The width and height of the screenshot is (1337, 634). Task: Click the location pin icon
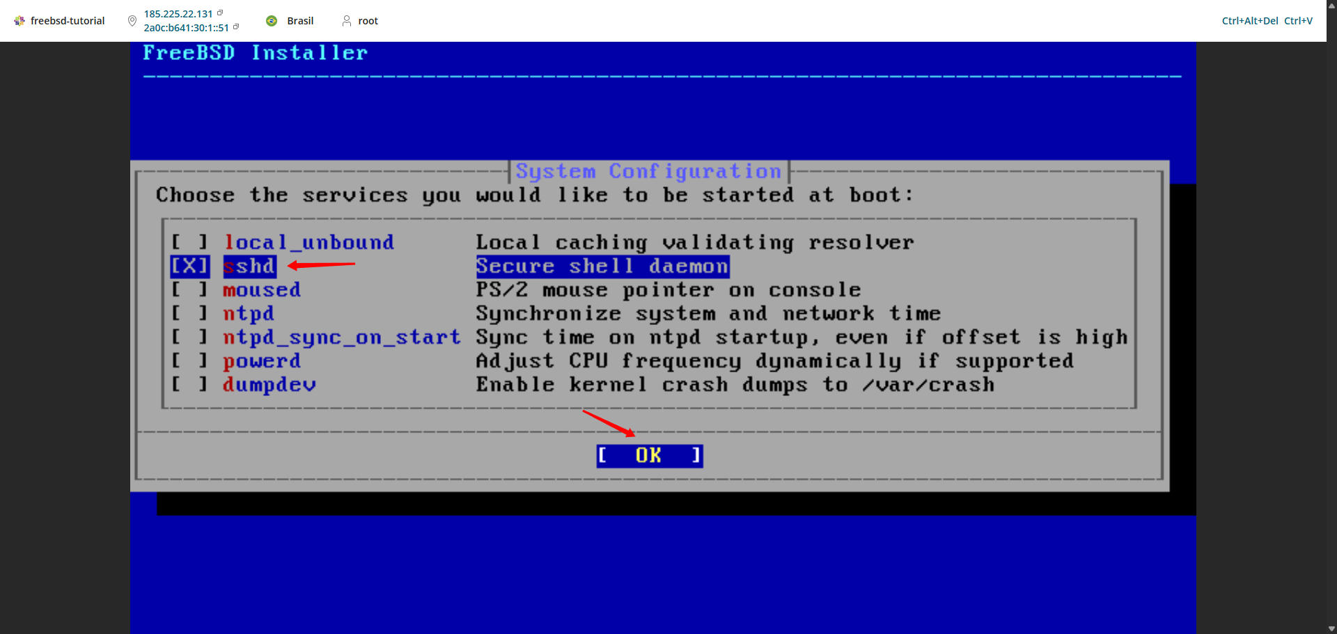click(x=132, y=21)
